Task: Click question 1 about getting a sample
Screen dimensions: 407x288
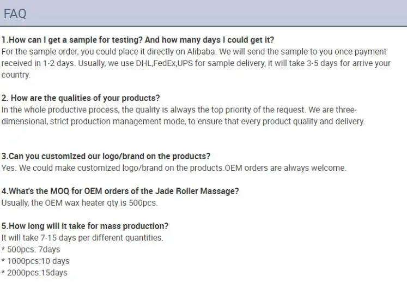Action: pos(137,40)
